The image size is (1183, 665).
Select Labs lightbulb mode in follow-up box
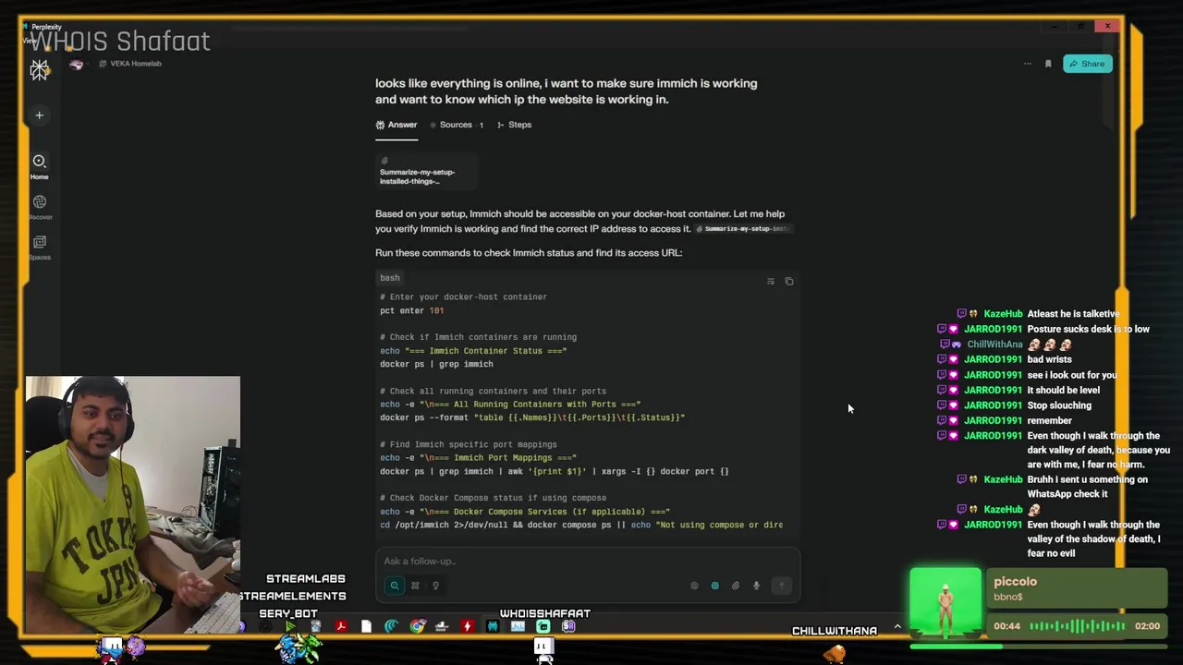[435, 586]
